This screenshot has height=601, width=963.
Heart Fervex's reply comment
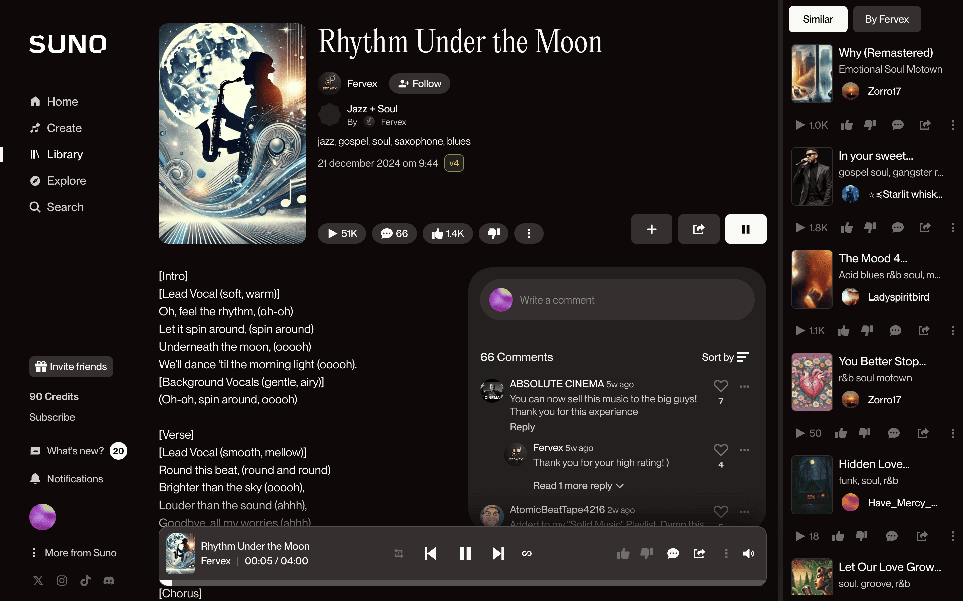[721, 449]
